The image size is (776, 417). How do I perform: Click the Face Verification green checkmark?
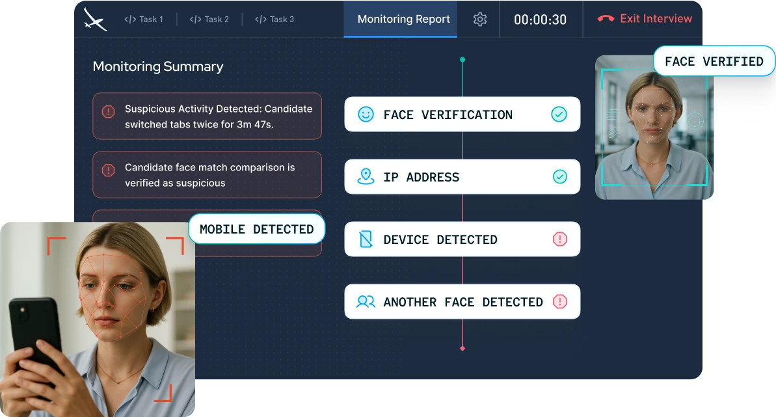[x=559, y=114]
